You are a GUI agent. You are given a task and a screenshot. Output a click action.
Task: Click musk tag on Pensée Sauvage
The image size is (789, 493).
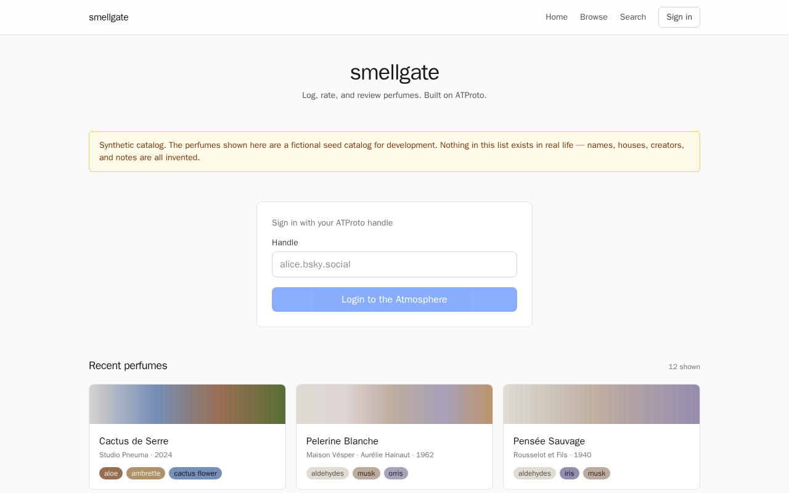(x=597, y=473)
